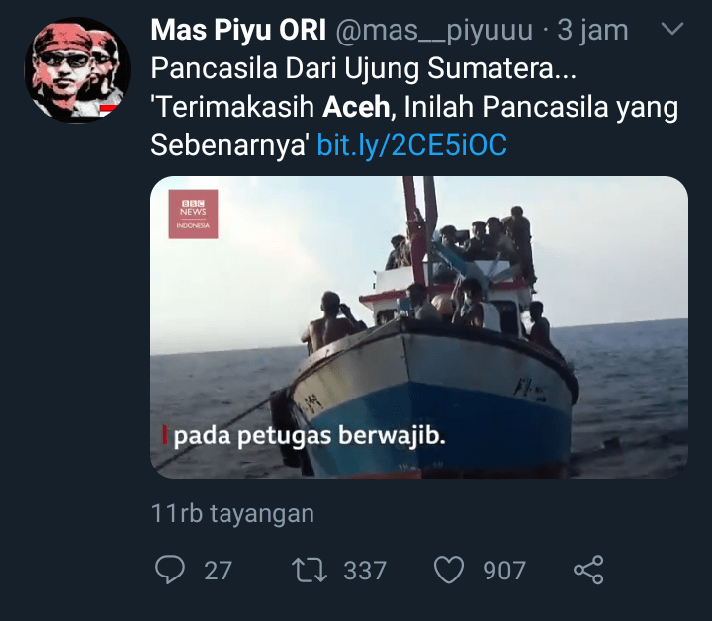Open Mas Piyu ORI profile avatar
This screenshot has height=621, width=712.
coord(77,70)
